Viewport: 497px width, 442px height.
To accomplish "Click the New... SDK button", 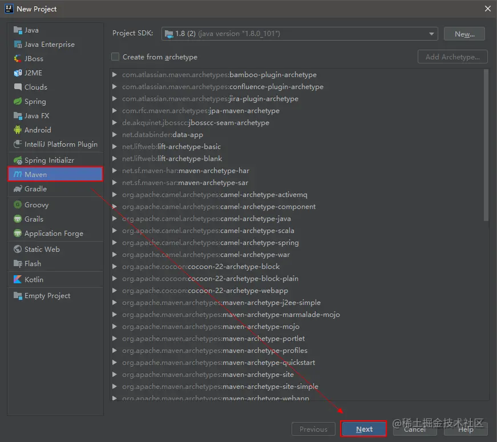I will click(x=464, y=34).
